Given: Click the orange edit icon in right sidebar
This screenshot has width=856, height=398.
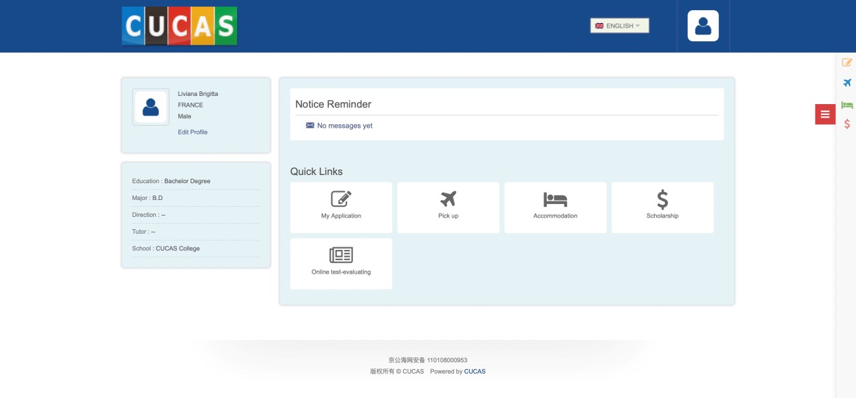Looking at the screenshot, I should point(847,62).
